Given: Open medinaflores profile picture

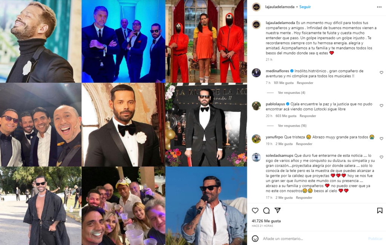Looking at the screenshot, I should coord(256,73).
